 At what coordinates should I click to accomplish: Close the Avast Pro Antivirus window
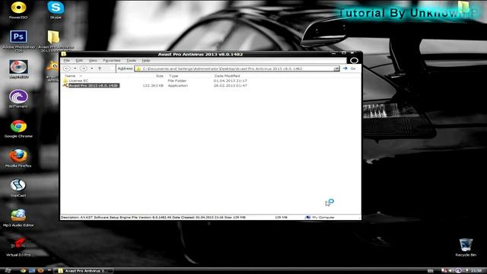click(x=352, y=53)
